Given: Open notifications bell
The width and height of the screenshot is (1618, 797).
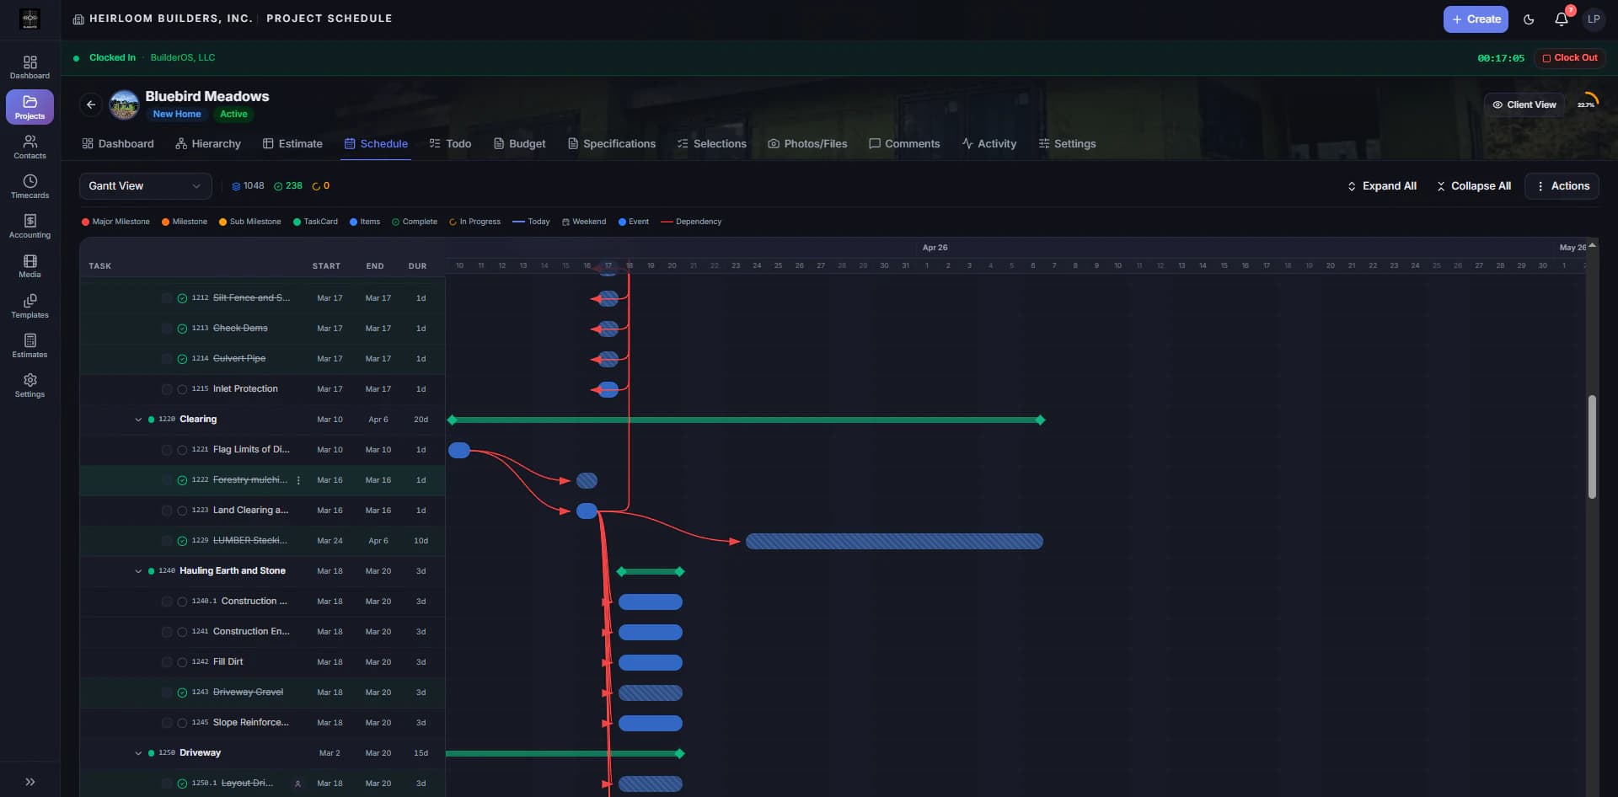Looking at the screenshot, I should [x=1562, y=19].
